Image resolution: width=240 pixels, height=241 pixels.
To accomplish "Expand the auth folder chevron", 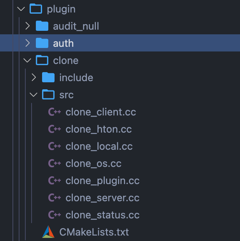I will 27,43.
